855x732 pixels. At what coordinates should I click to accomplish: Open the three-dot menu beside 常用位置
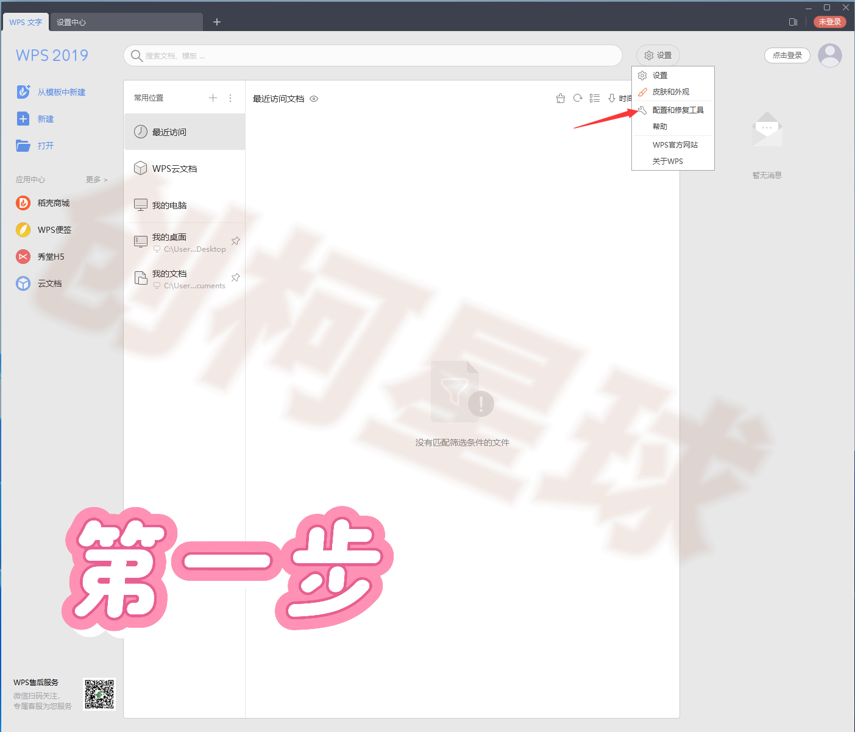[230, 98]
